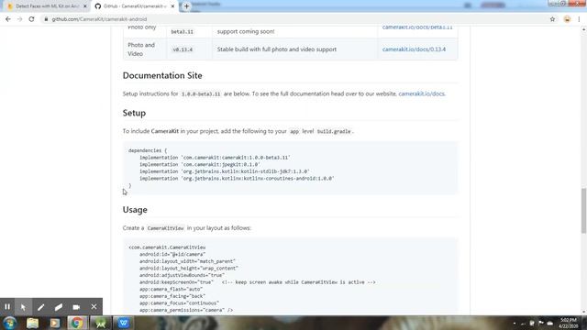The width and height of the screenshot is (587, 330).
Task: Click the kotlinx-coroutines-android:1.0.0 line
Action: click(x=237, y=179)
